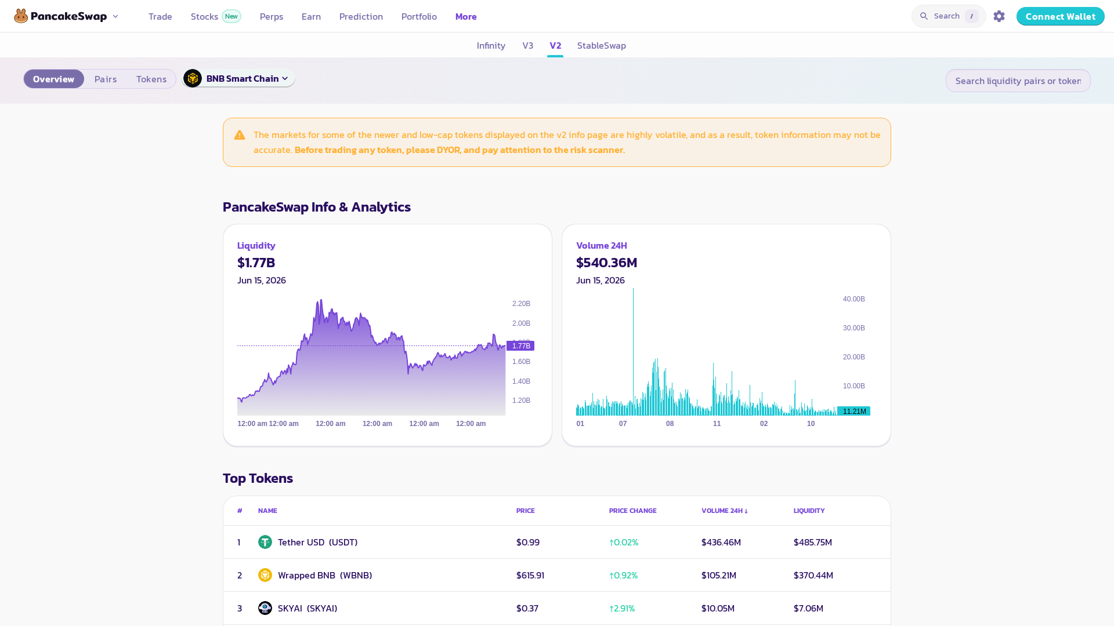
Task: Sort by the Volume 24H column
Action: click(x=724, y=511)
